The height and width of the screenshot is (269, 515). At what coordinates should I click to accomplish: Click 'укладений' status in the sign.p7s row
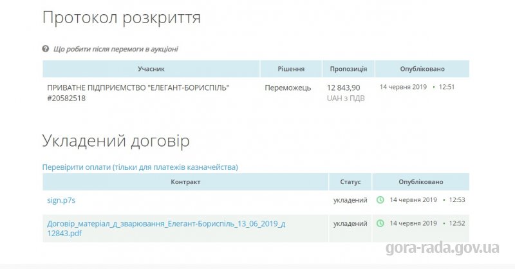[x=350, y=200]
